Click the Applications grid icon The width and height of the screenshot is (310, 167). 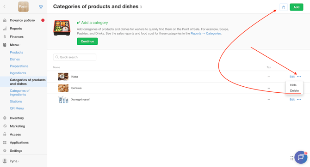(5, 143)
